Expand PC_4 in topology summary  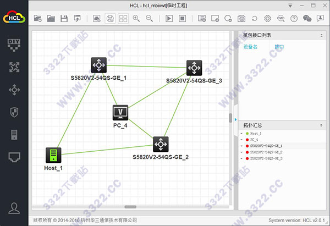(x=241, y=140)
